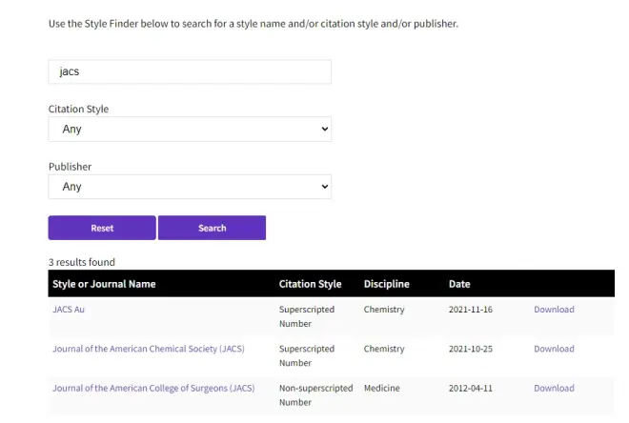Click the 2021-11-16 date cell
The height and width of the screenshot is (423, 629).
471,310
